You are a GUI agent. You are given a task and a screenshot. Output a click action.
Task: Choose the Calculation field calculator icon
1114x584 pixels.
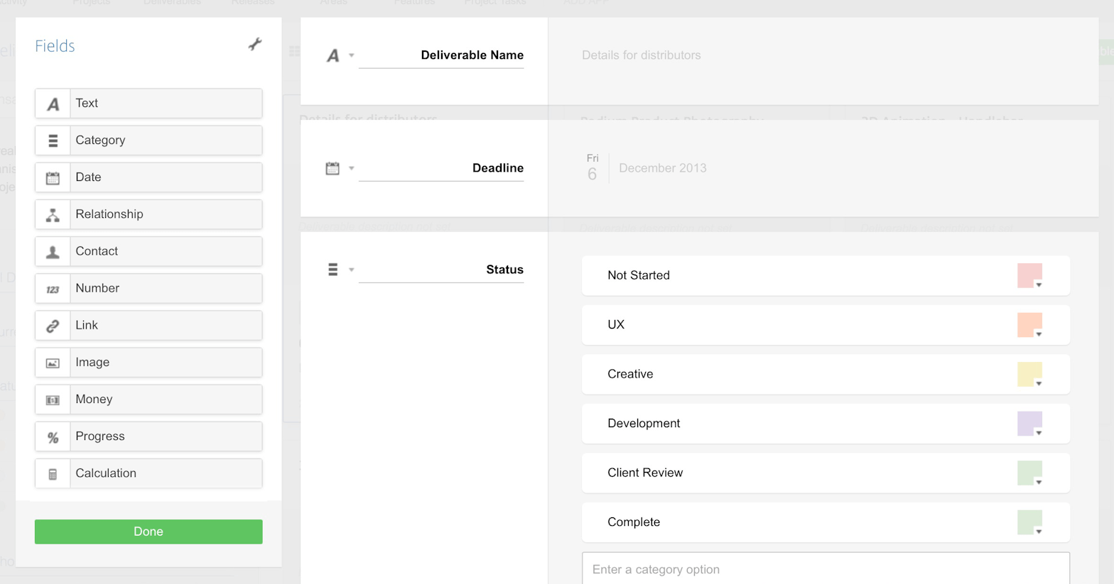[x=53, y=473]
